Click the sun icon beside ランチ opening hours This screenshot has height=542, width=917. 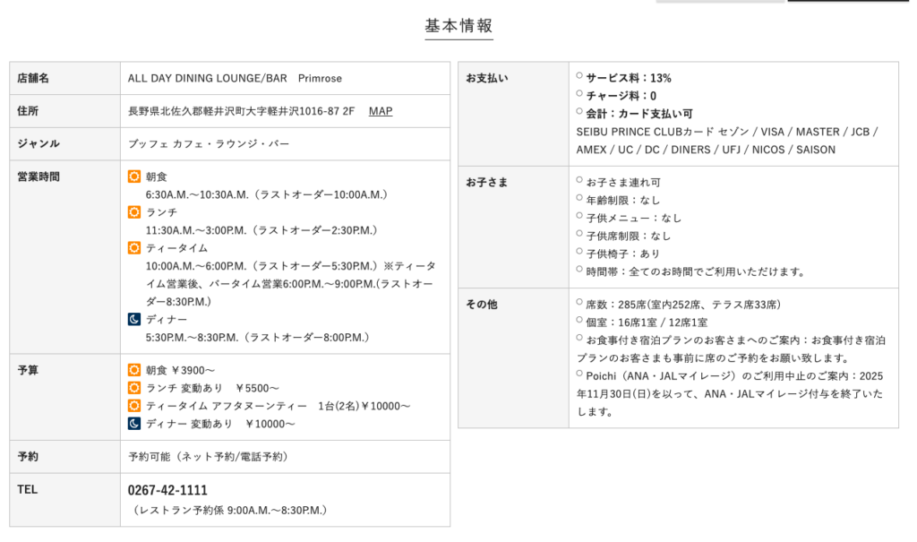point(134,212)
